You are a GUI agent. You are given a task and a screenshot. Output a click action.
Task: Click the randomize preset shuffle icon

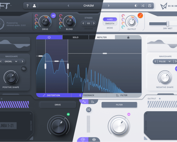(143, 6)
